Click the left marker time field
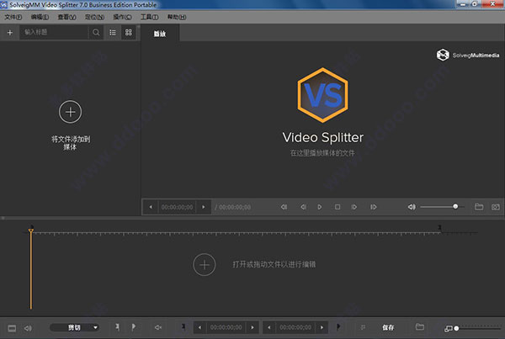This screenshot has height=339, width=505. (226, 327)
